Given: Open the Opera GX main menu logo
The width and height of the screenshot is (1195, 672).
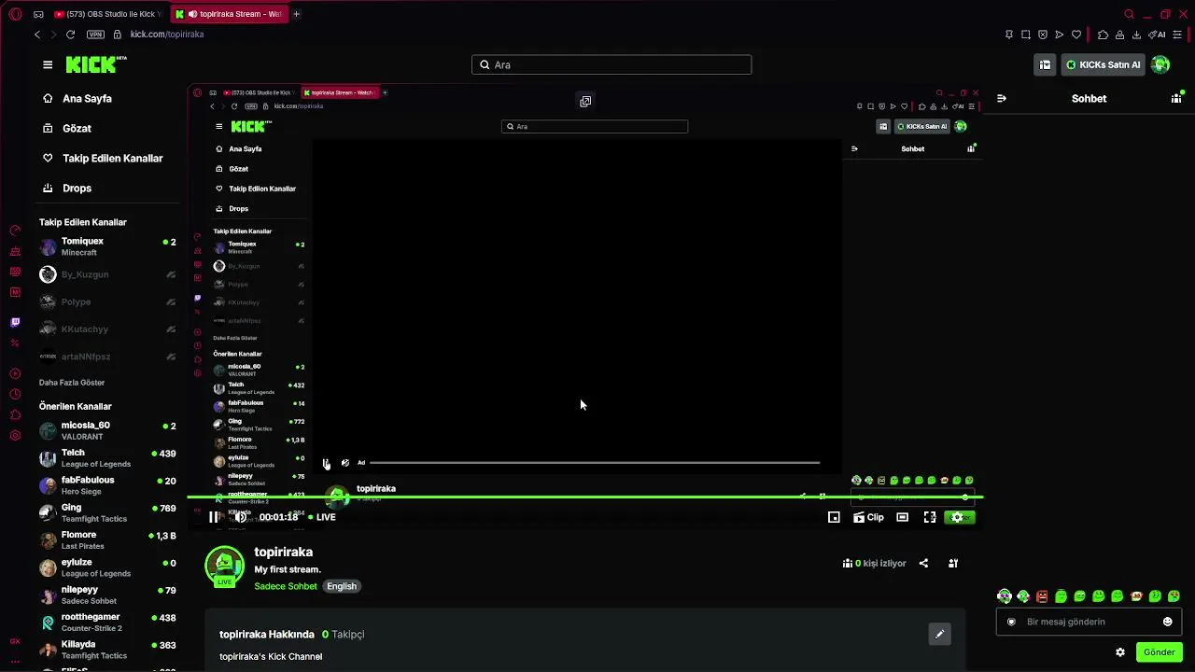Looking at the screenshot, I should pos(15,14).
